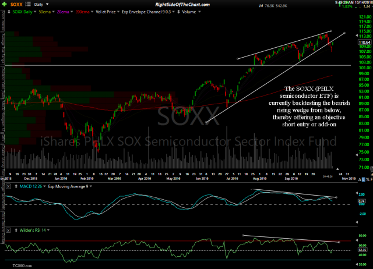Close the MACD pane with X
This screenshot has height=269, width=373.
(8, 186)
